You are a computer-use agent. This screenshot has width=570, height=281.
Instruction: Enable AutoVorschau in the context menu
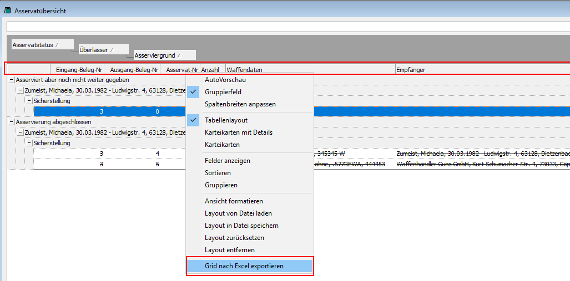pyautogui.click(x=225, y=80)
